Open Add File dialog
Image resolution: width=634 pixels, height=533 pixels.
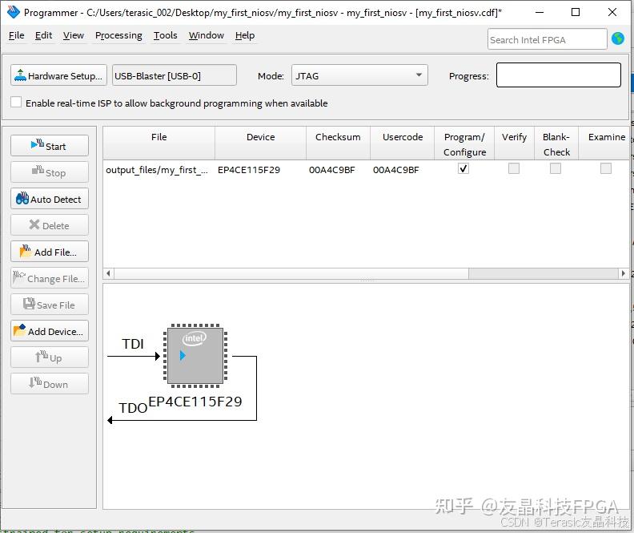click(x=50, y=252)
